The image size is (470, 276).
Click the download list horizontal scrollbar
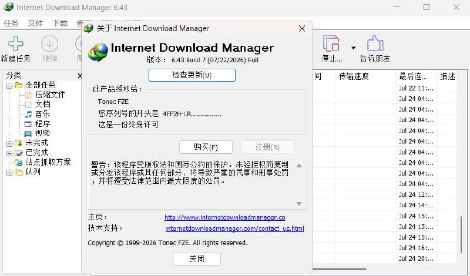340,269
